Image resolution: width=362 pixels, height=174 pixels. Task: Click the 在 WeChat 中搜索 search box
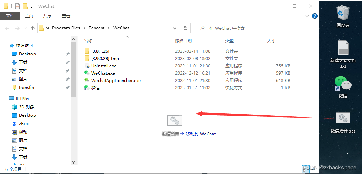point(255,28)
